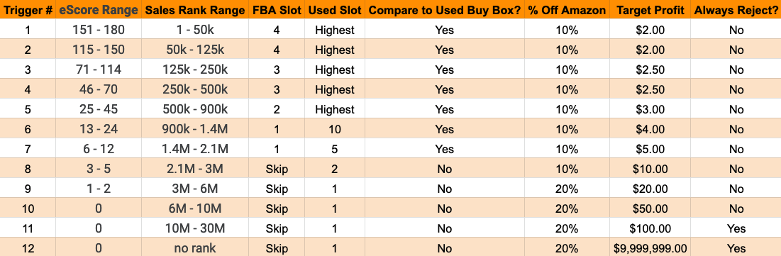The height and width of the screenshot is (256, 781).
Task: Select the 2.1M - 3M sales rank cell
Action: pyautogui.click(x=195, y=169)
